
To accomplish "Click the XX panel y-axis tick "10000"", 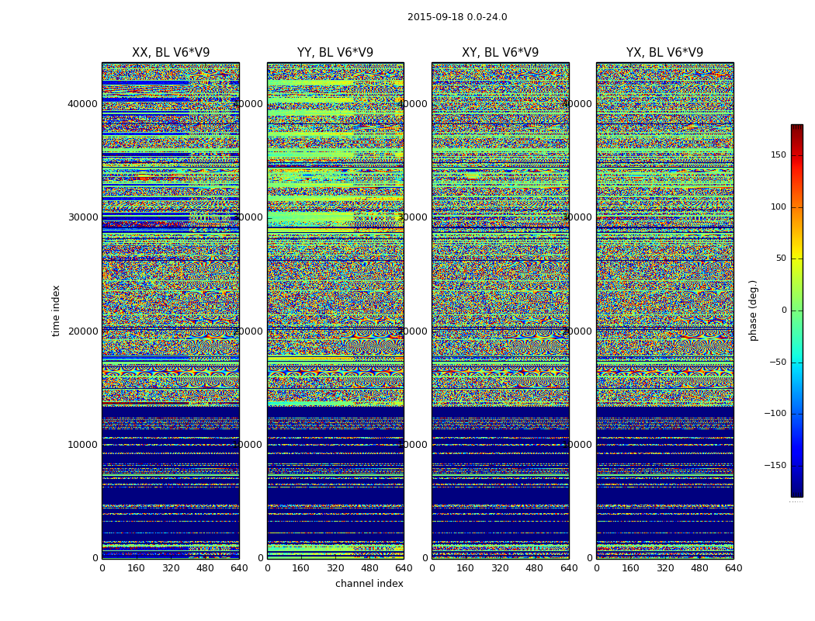I will pos(82,444).
